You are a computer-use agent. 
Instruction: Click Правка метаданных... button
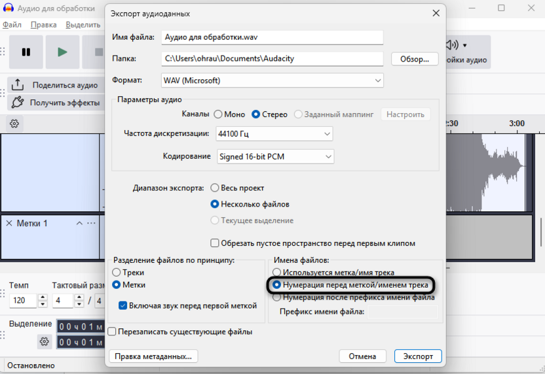click(x=153, y=356)
